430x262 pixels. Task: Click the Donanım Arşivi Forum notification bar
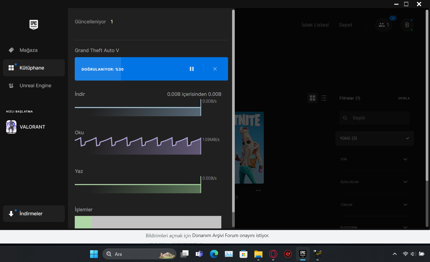pos(215,236)
